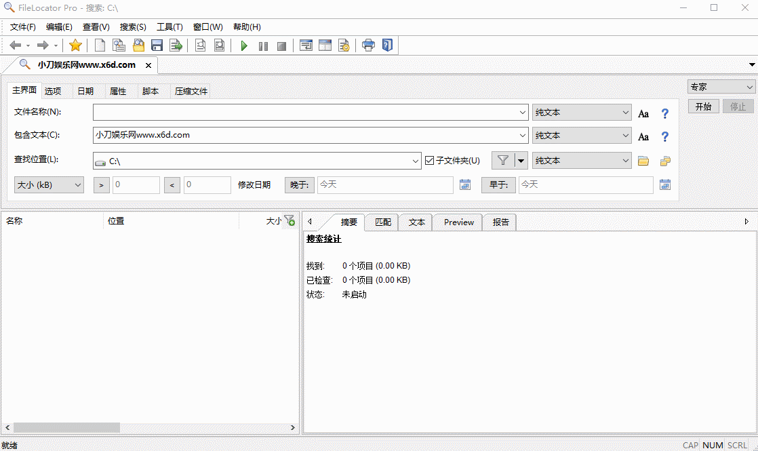Open the Print icon on the toolbar
758x451 pixels.
pyautogui.click(x=368, y=45)
